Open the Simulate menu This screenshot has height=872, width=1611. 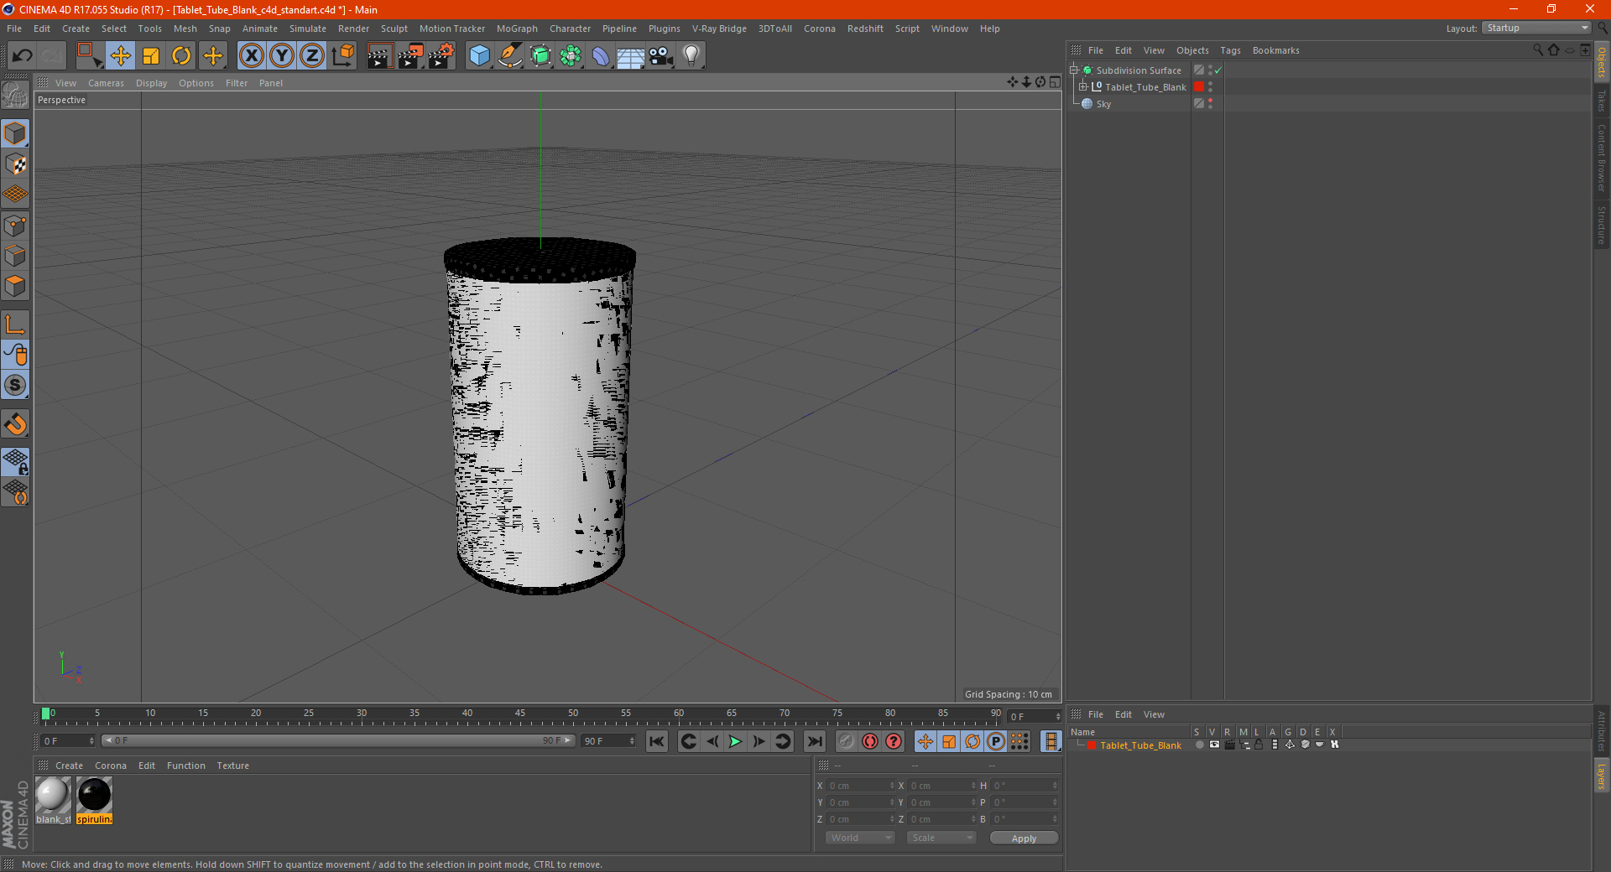point(308,29)
